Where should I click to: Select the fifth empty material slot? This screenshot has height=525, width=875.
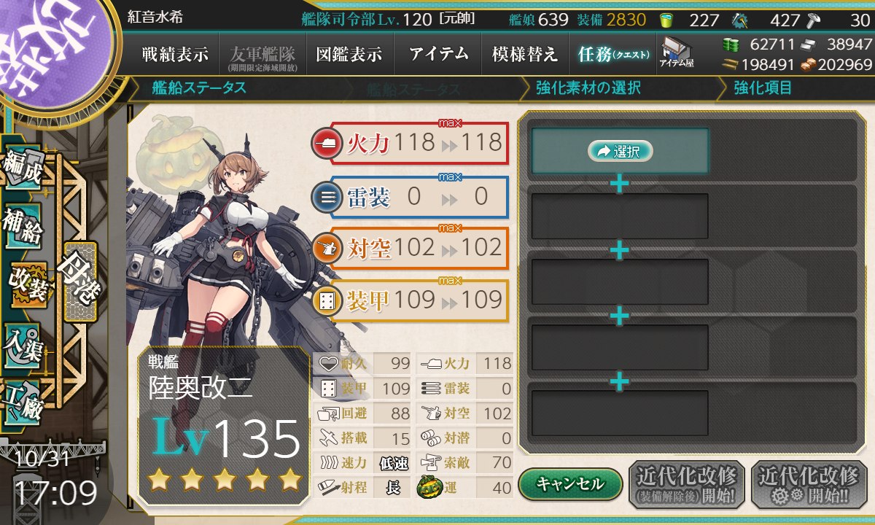click(x=620, y=413)
